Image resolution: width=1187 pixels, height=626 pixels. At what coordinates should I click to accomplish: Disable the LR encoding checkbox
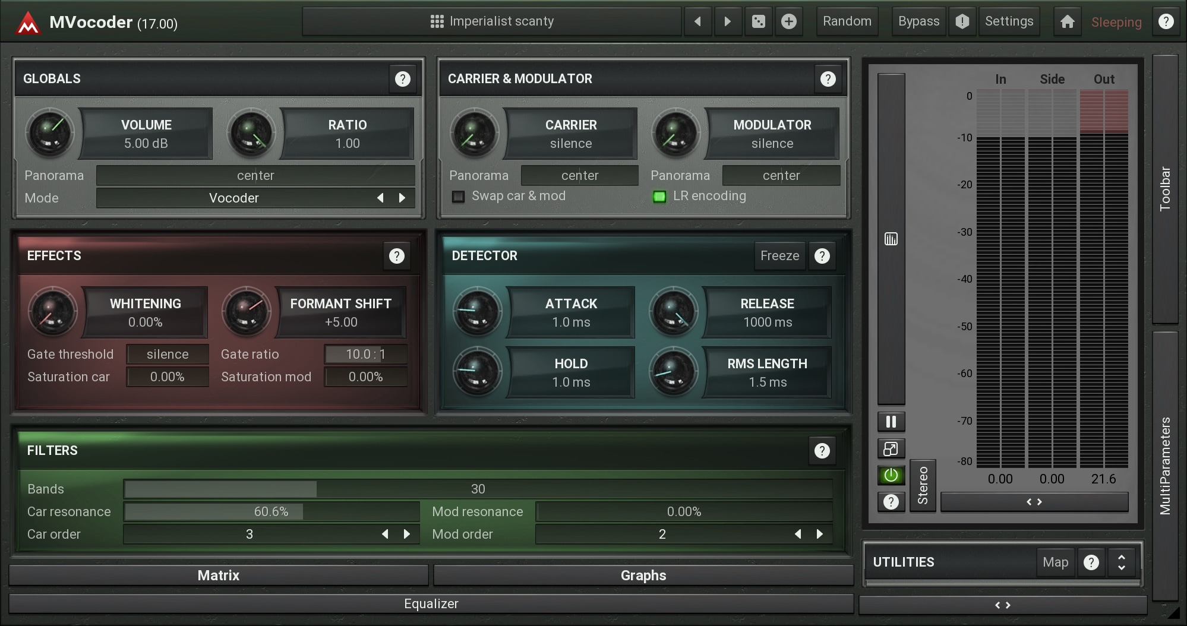[659, 197]
